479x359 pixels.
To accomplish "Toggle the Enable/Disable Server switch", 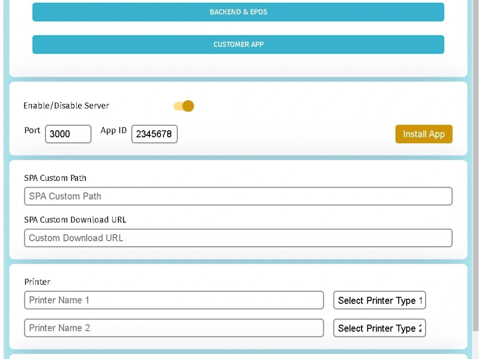I will point(184,106).
